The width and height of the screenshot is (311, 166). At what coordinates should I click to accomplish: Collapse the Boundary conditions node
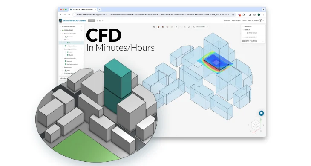63,49
